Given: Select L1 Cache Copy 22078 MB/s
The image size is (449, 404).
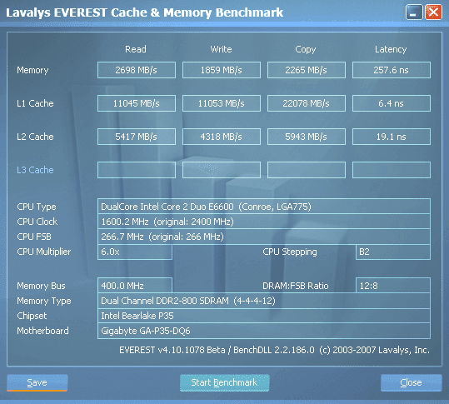Looking at the screenshot, I should (x=306, y=103).
